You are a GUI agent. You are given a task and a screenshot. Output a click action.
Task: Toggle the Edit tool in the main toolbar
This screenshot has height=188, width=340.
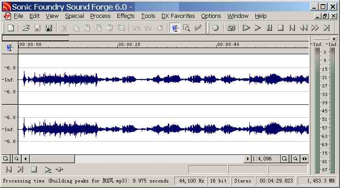pos(175,28)
